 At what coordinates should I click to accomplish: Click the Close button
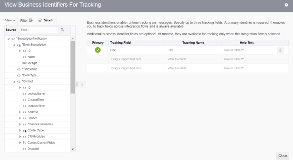(x=283, y=155)
